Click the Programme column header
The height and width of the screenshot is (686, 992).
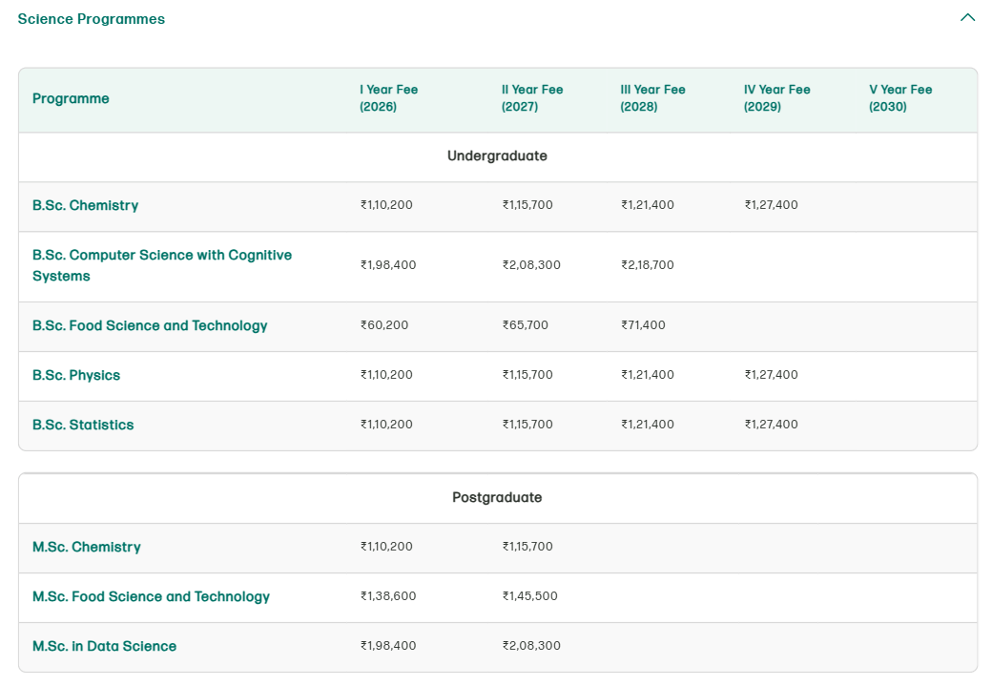(x=71, y=98)
